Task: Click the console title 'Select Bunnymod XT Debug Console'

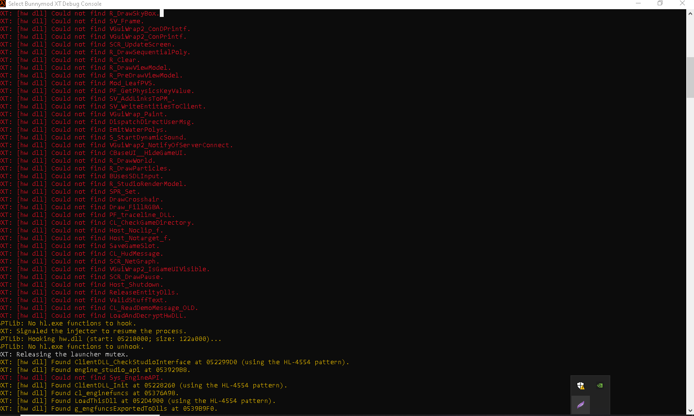Action: point(55,4)
